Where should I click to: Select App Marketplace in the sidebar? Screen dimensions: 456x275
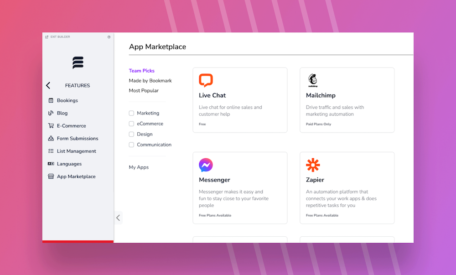click(76, 176)
